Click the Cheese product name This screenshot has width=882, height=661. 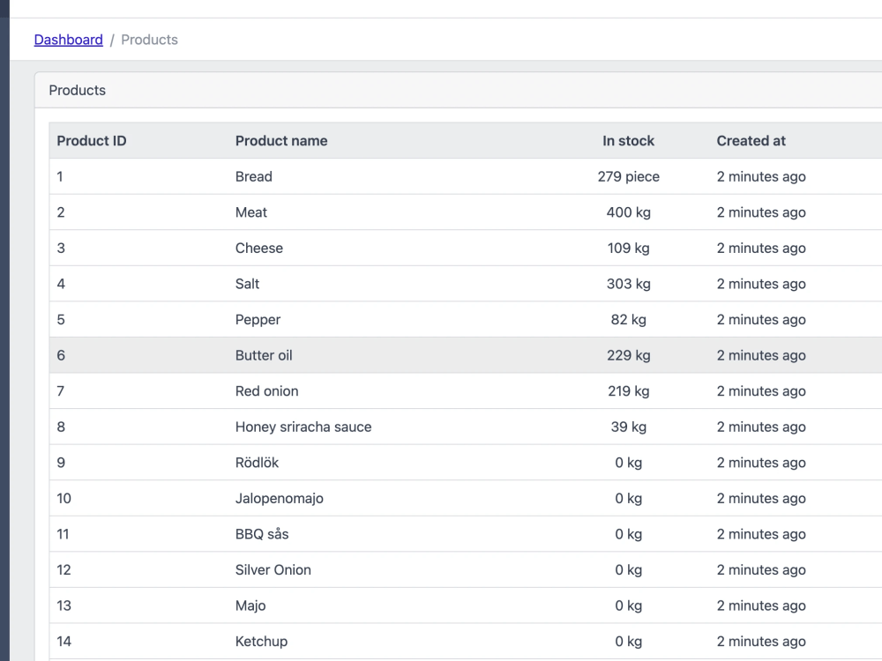(x=258, y=248)
